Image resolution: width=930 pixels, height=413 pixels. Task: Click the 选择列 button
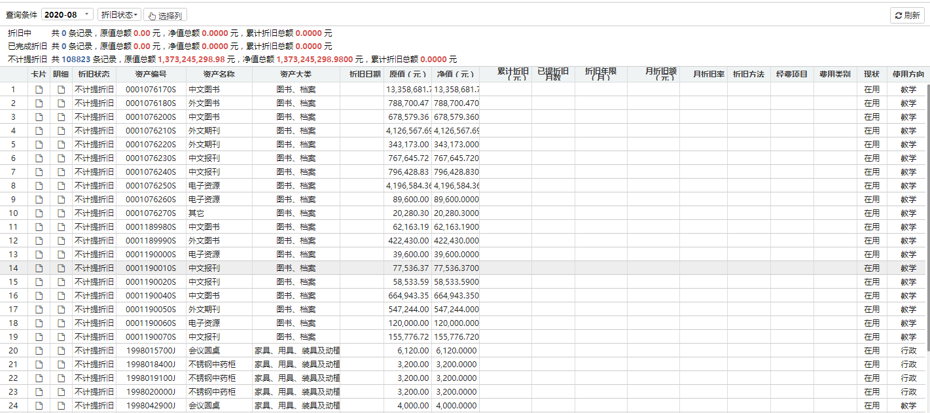point(165,15)
